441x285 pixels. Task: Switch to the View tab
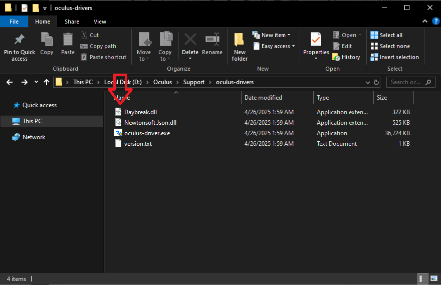tap(100, 22)
